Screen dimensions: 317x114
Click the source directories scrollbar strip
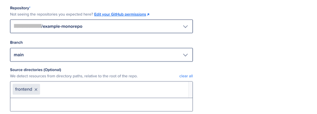click(190, 89)
